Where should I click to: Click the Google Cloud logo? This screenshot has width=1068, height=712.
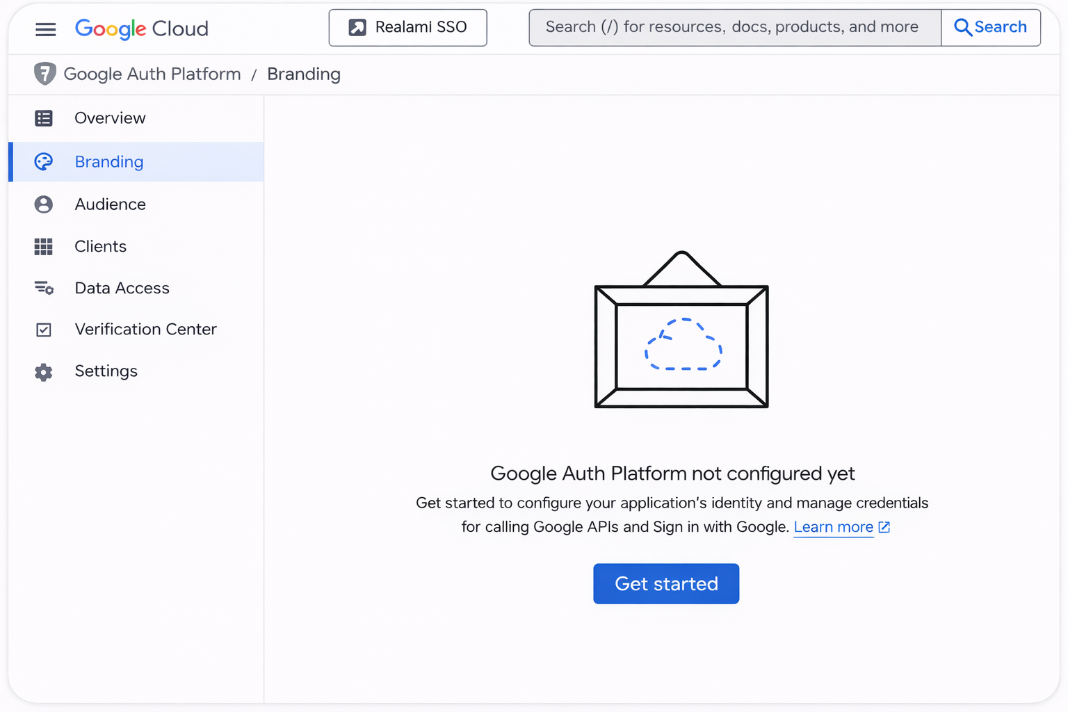pyautogui.click(x=142, y=29)
